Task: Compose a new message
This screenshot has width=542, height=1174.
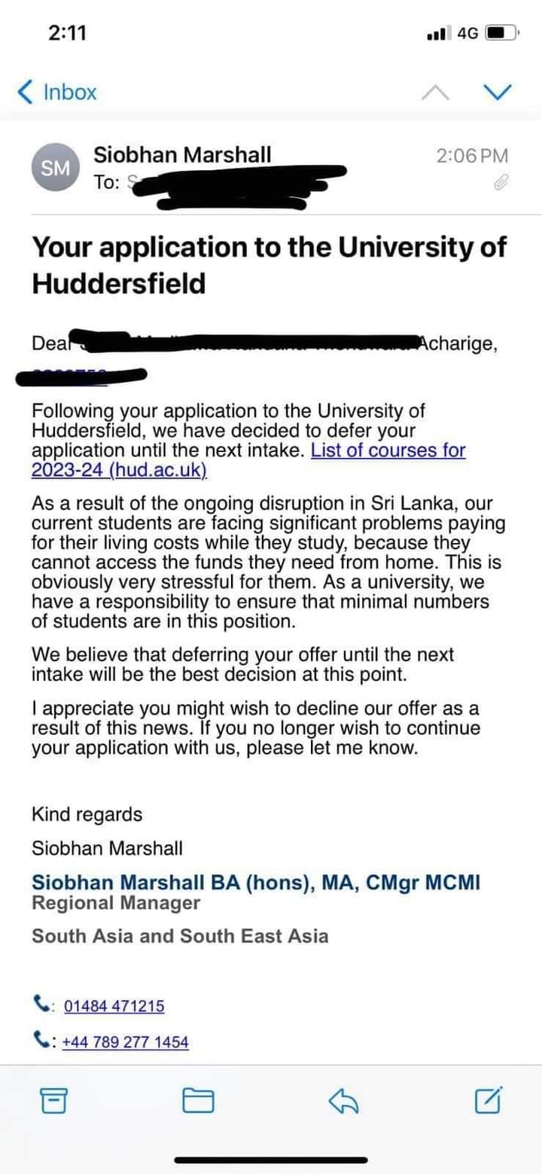Action: [x=489, y=1101]
